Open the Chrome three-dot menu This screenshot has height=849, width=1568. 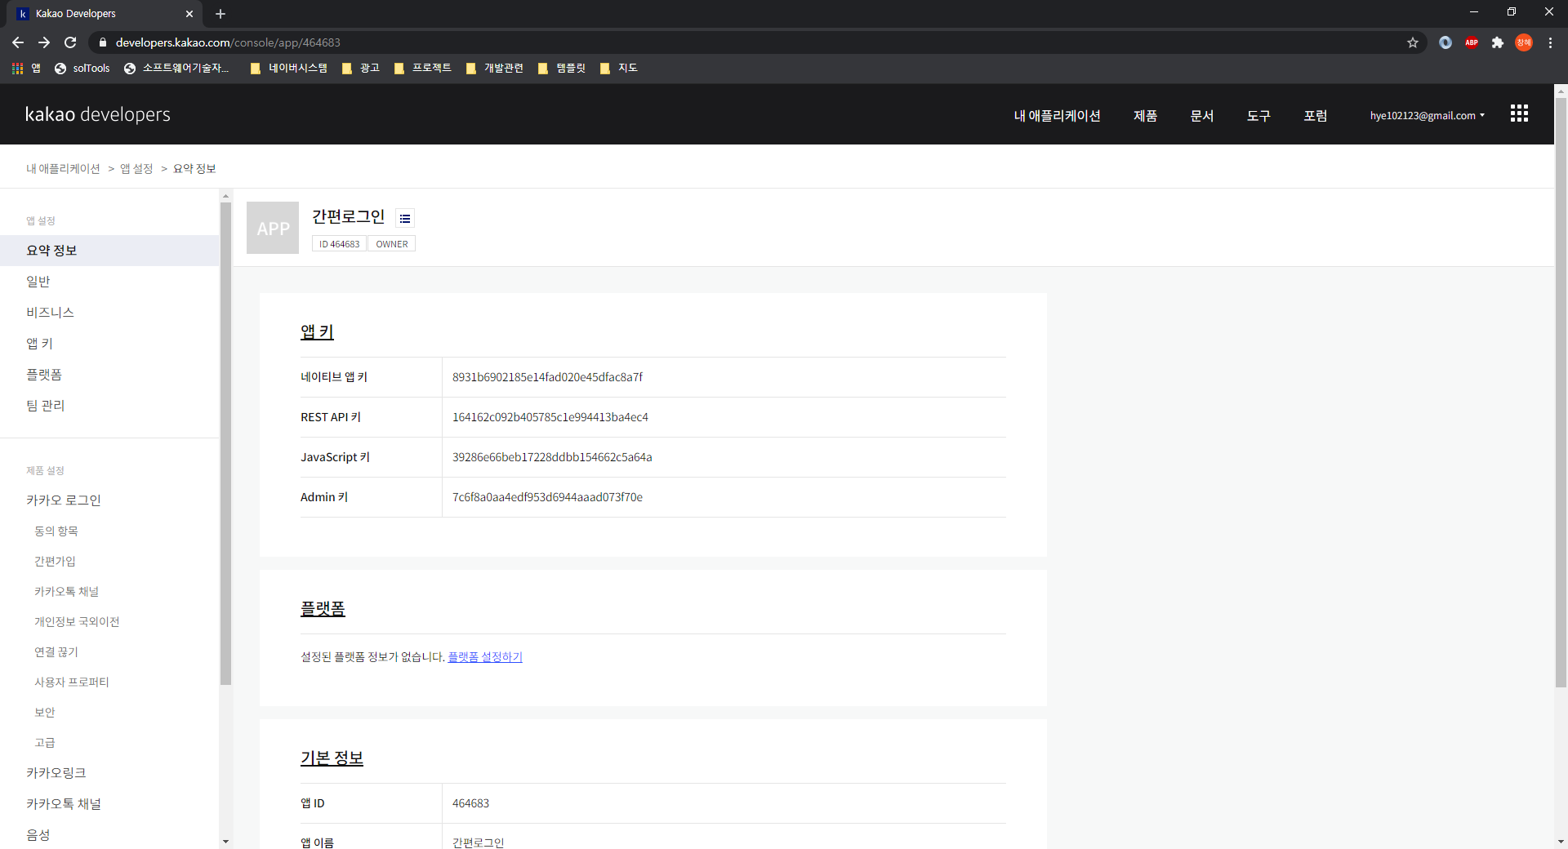pos(1550,42)
